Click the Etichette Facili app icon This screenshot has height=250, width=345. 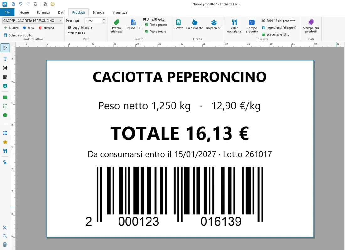pyautogui.click(x=5, y=4)
